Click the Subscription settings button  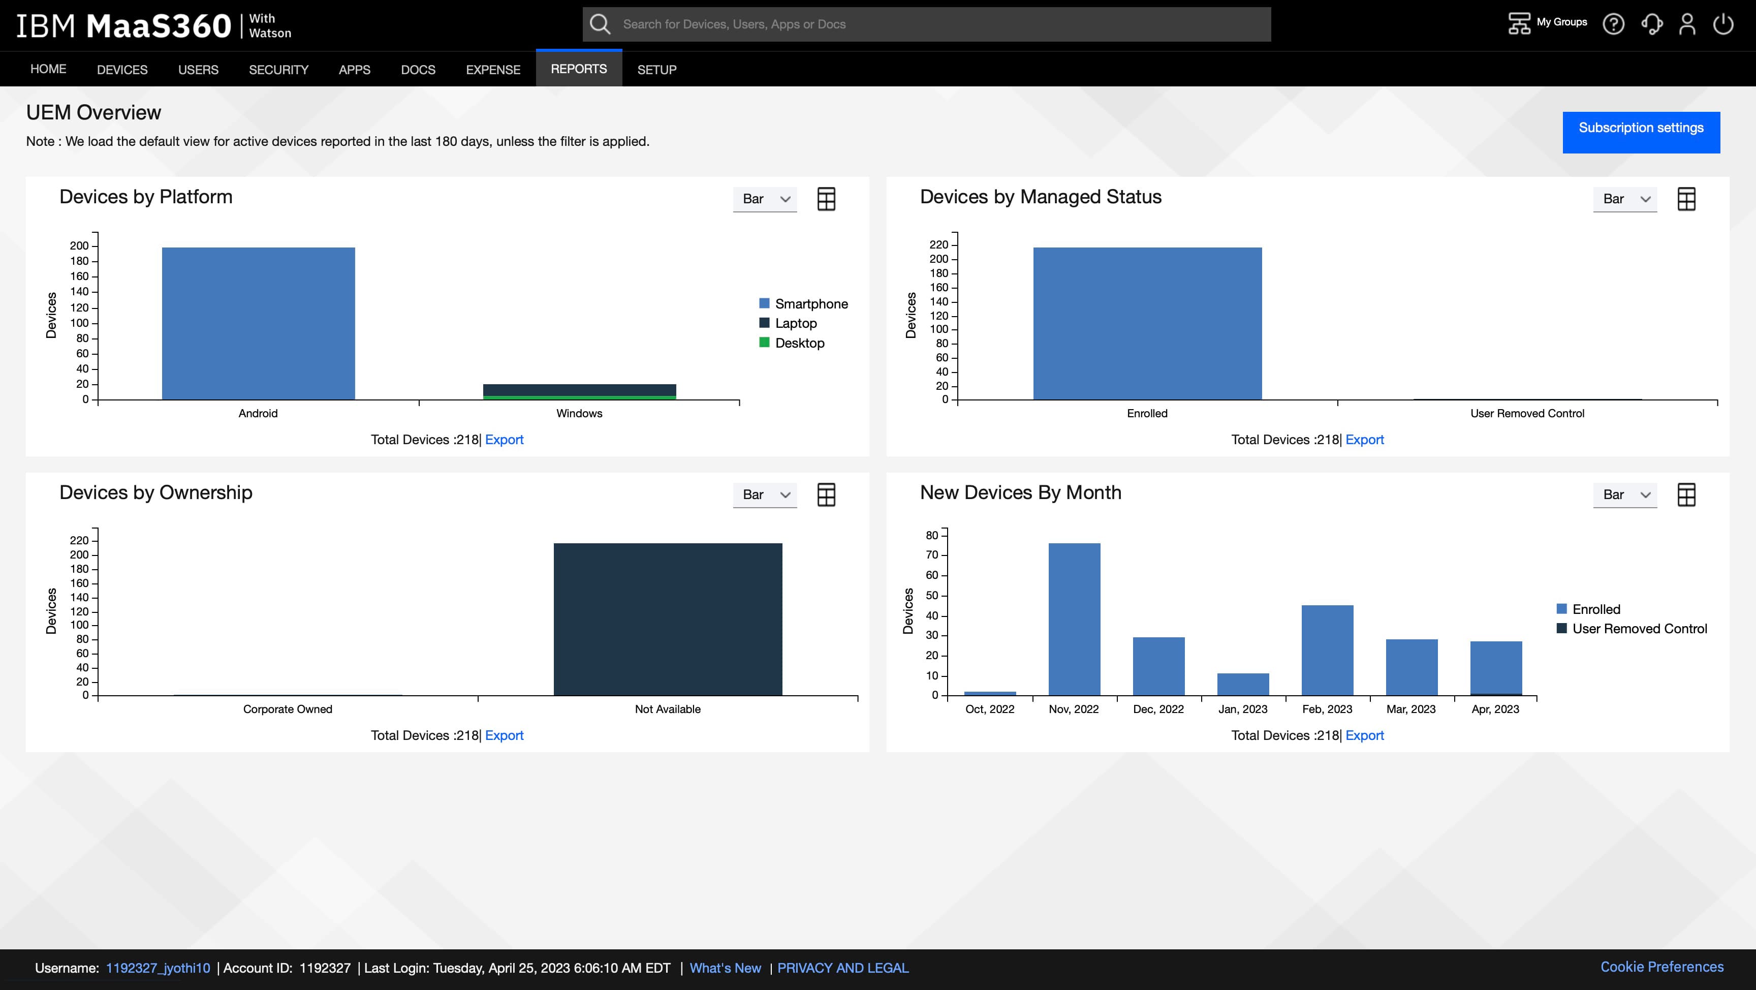point(1642,132)
